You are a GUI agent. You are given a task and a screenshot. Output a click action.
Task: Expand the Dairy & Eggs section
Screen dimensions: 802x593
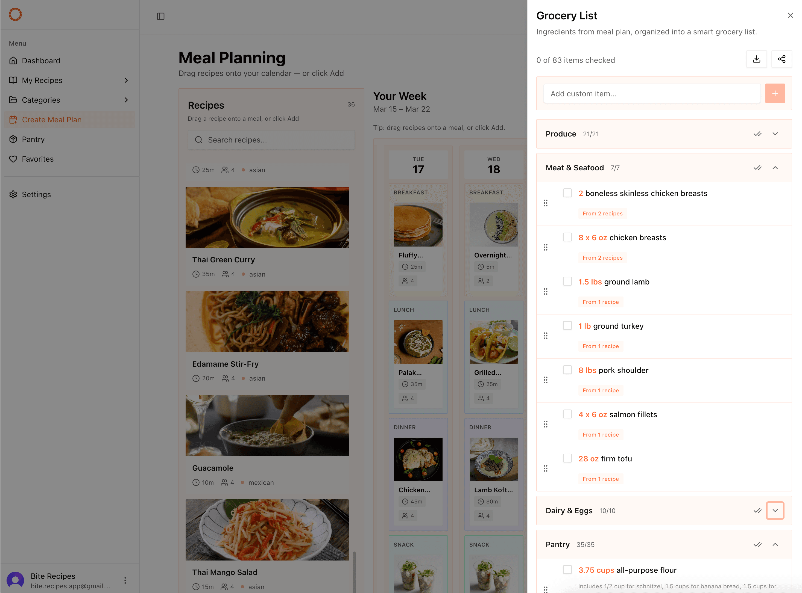775,511
